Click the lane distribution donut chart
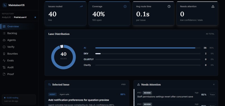This screenshot has width=225, height=106. 63,57
